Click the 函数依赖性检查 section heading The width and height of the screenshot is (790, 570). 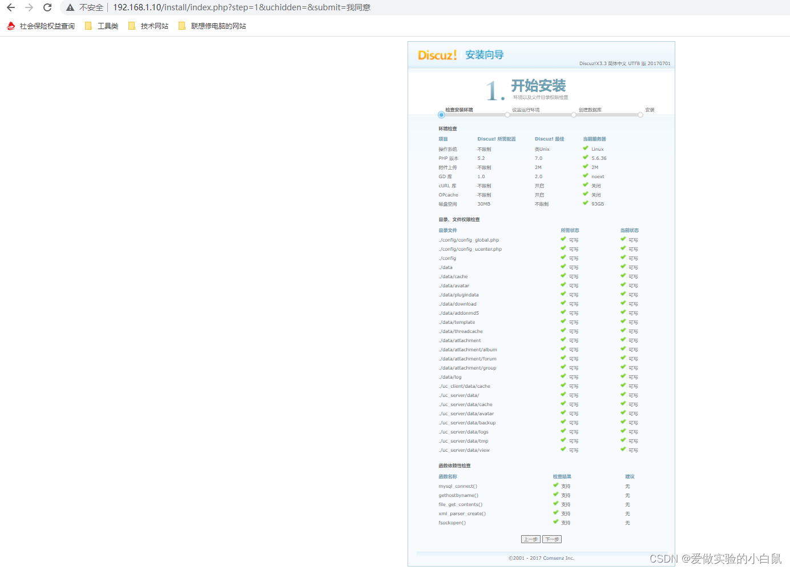(454, 465)
